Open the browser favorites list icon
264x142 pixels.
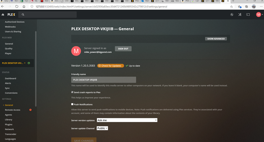pos(240,7)
